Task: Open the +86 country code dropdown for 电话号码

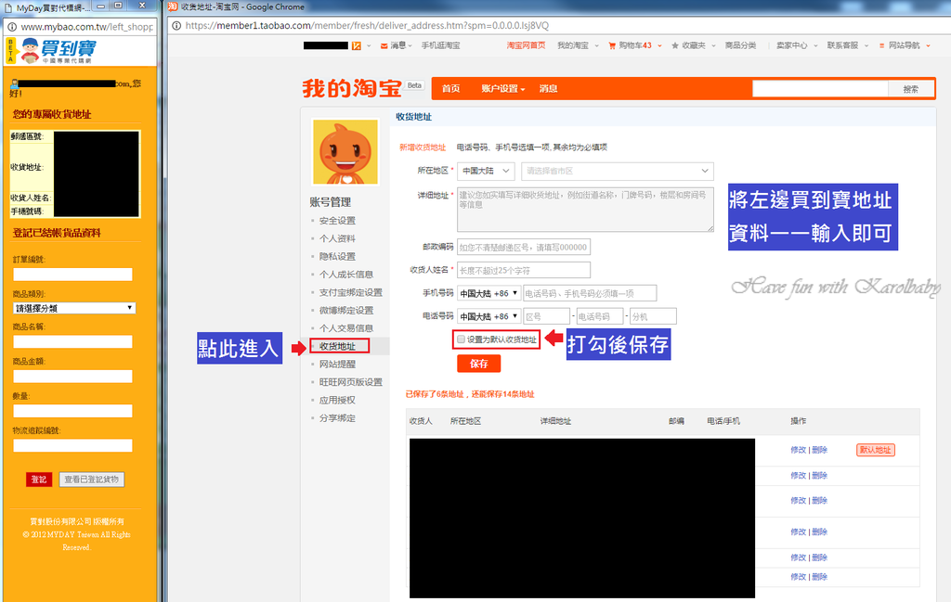Action: [489, 316]
